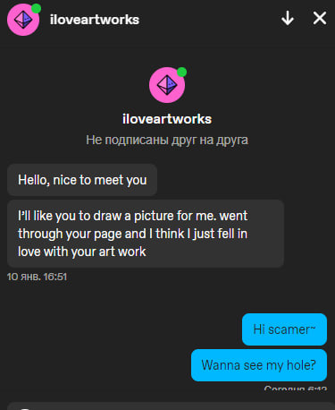Select the 'Hello, nice to meet you' message
Image resolution: width=335 pixels, height=410 pixels.
(82, 180)
